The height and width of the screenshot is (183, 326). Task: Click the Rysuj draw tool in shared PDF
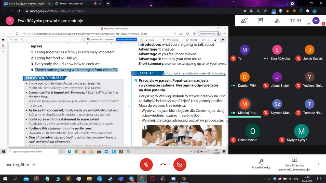tap(150, 40)
